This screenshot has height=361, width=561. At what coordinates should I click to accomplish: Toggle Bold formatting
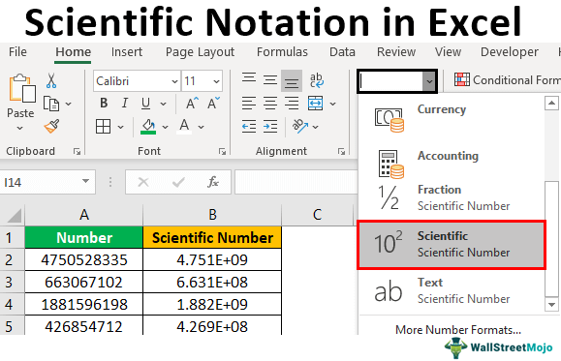pyautogui.click(x=104, y=104)
